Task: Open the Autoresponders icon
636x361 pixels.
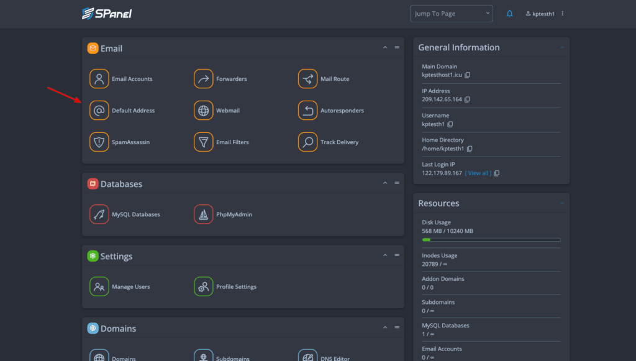Action: 307,111
